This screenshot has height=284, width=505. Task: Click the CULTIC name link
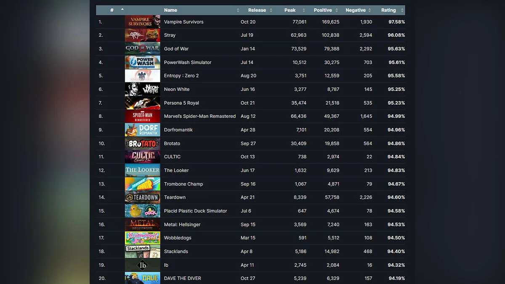(173, 157)
